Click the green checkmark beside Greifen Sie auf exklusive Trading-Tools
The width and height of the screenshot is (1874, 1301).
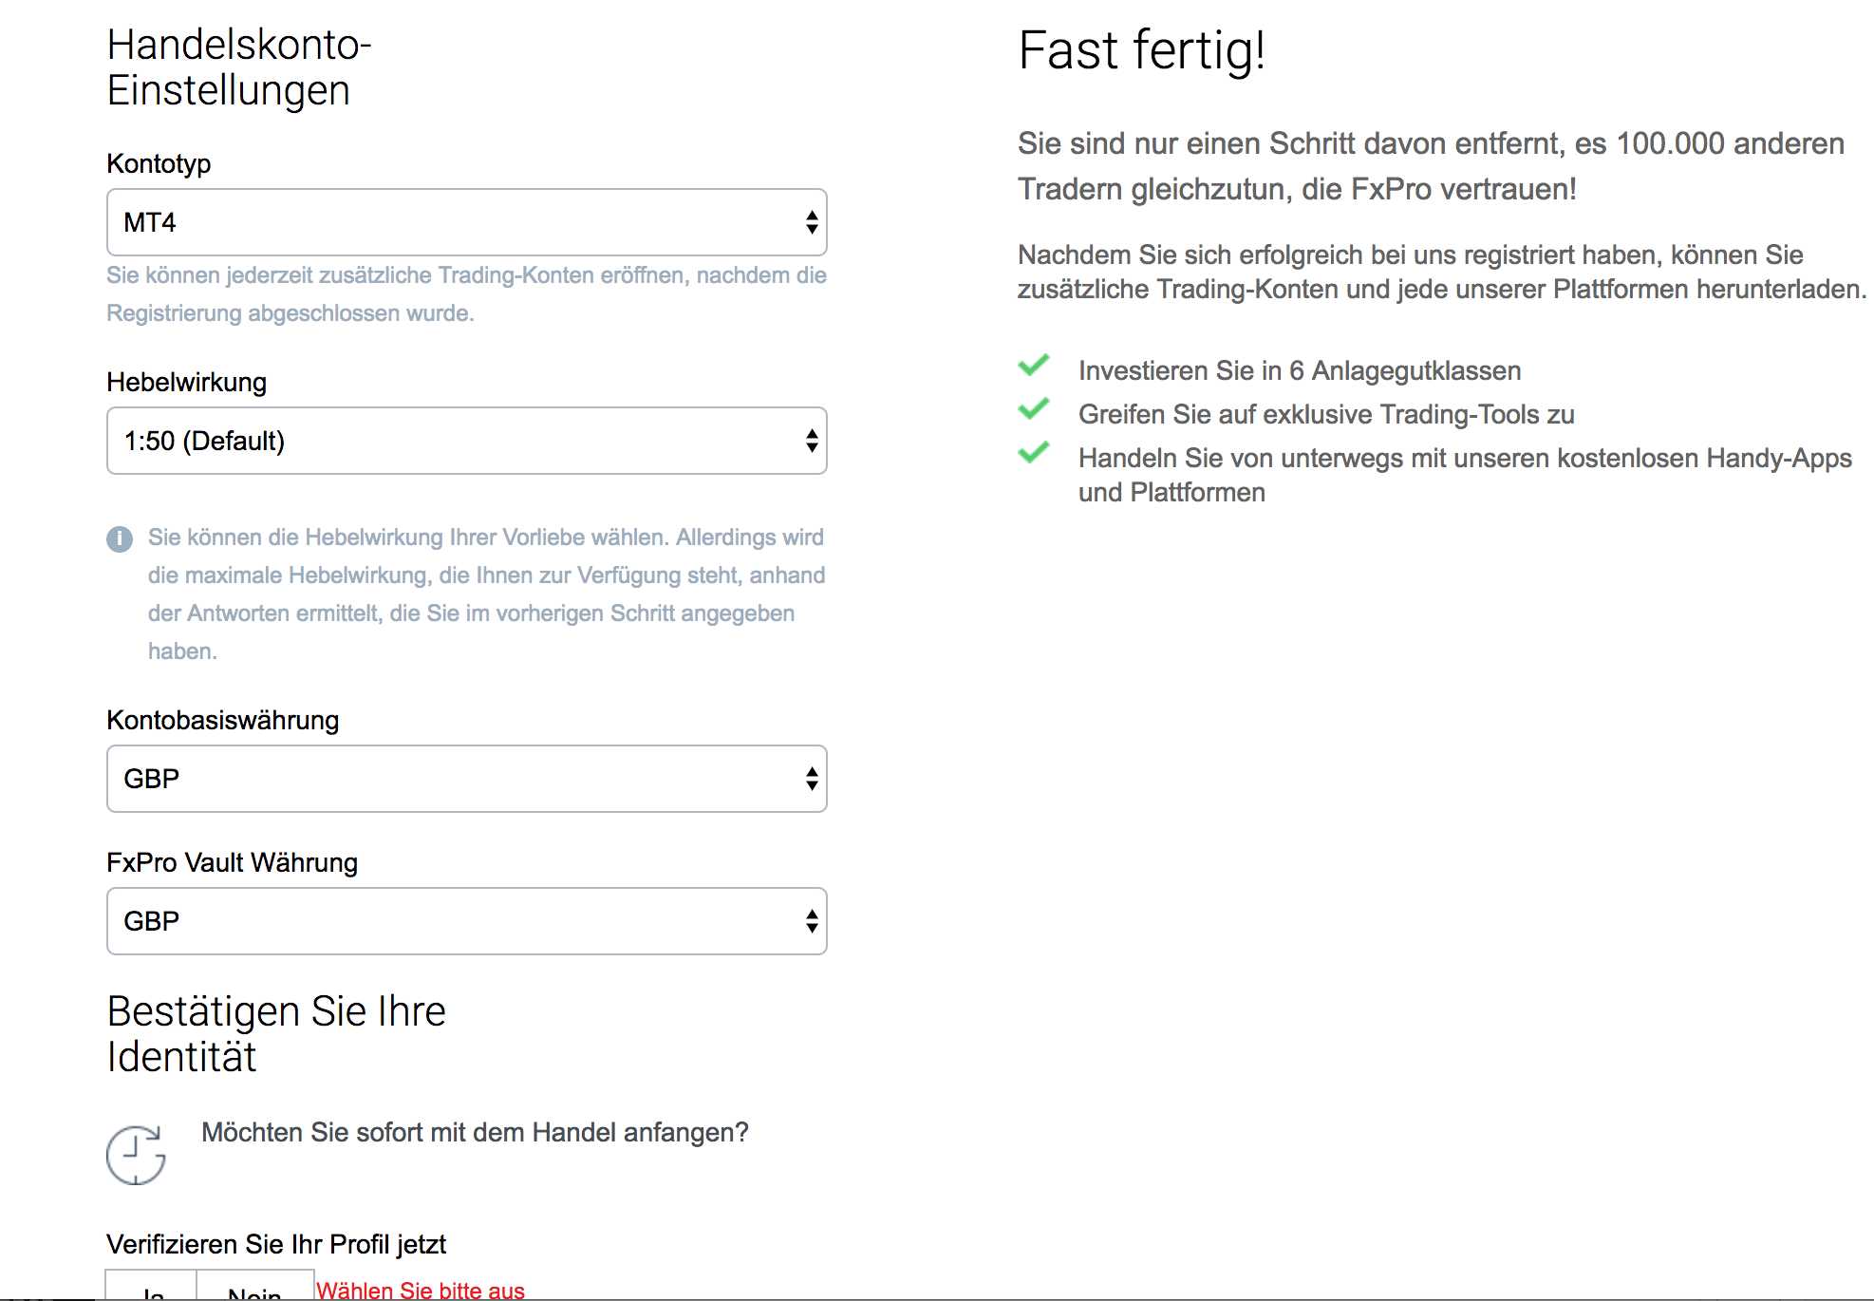[x=1034, y=409]
